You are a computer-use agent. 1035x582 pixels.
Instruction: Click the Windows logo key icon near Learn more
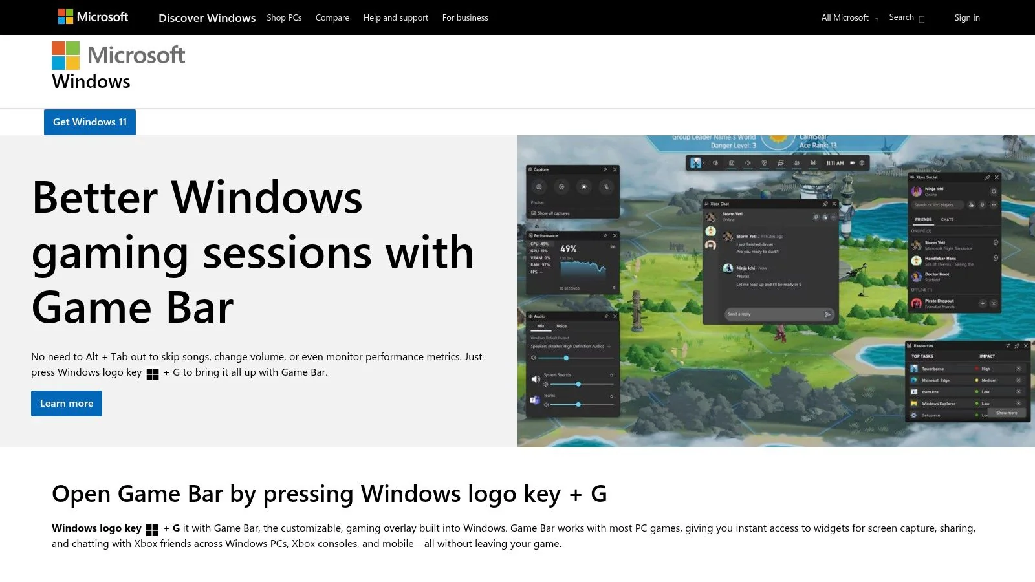pyautogui.click(x=153, y=374)
